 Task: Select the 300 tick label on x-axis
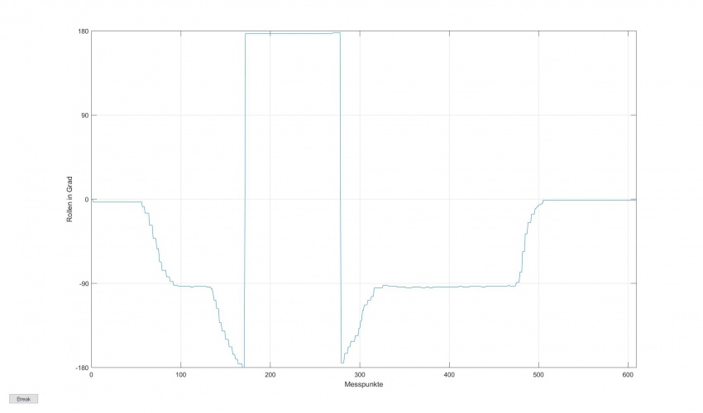(x=359, y=375)
